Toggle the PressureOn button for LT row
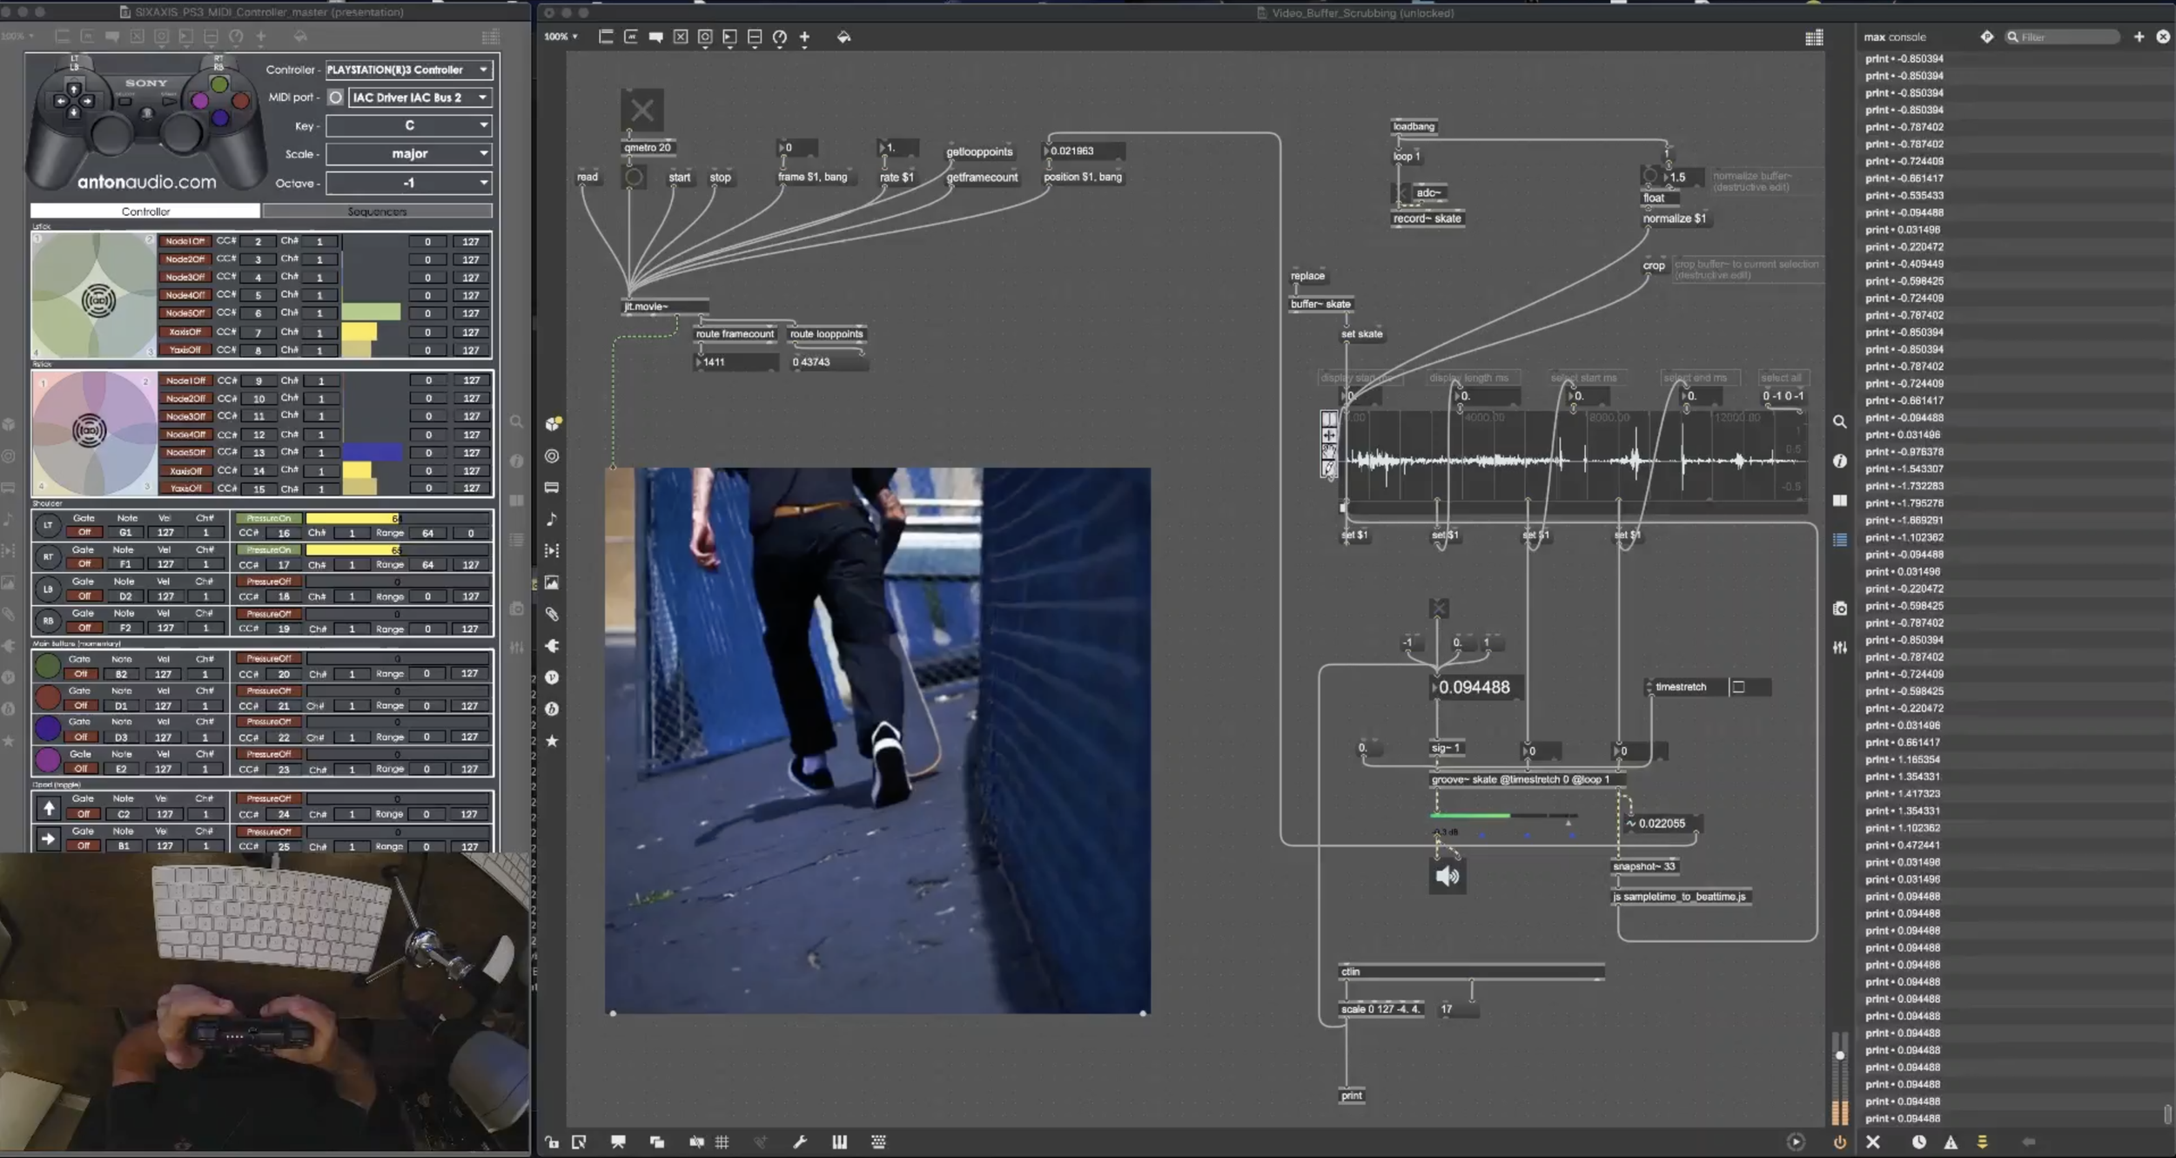Screen dimensions: 2176x1158 (268, 518)
